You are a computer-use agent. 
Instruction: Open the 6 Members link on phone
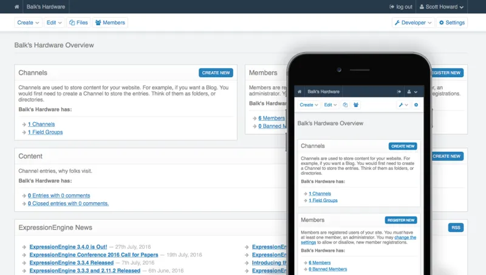(x=320, y=263)
